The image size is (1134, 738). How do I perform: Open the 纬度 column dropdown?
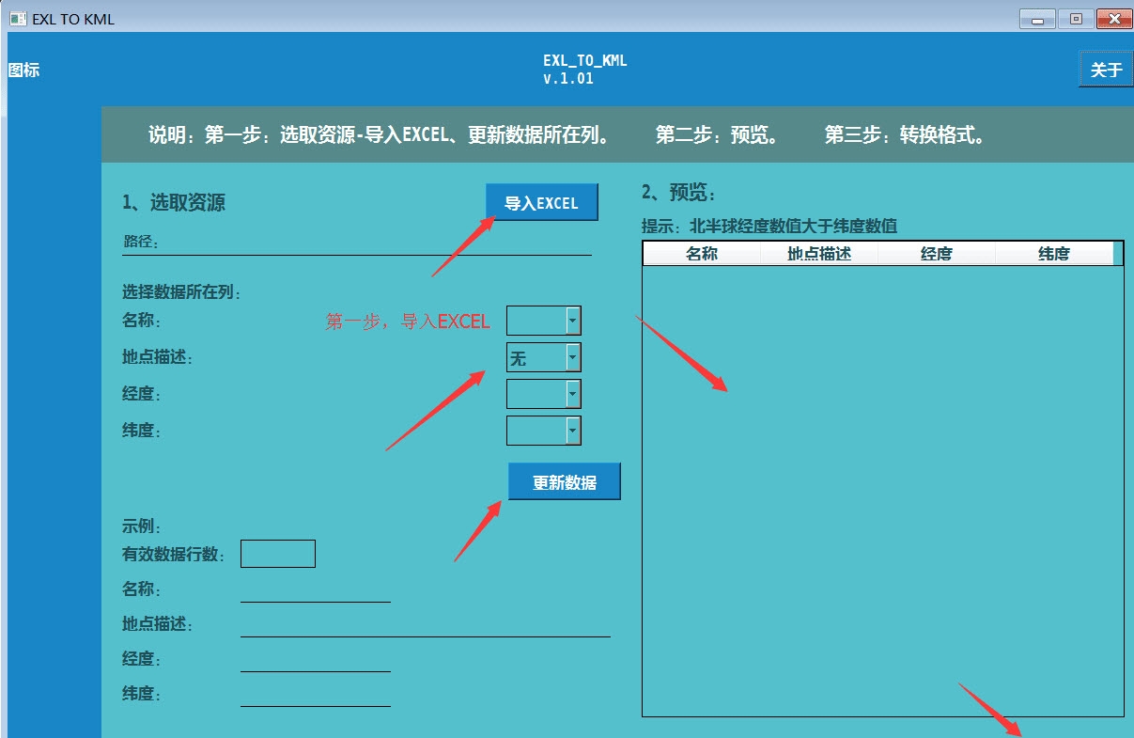click(x=572, y=431)
